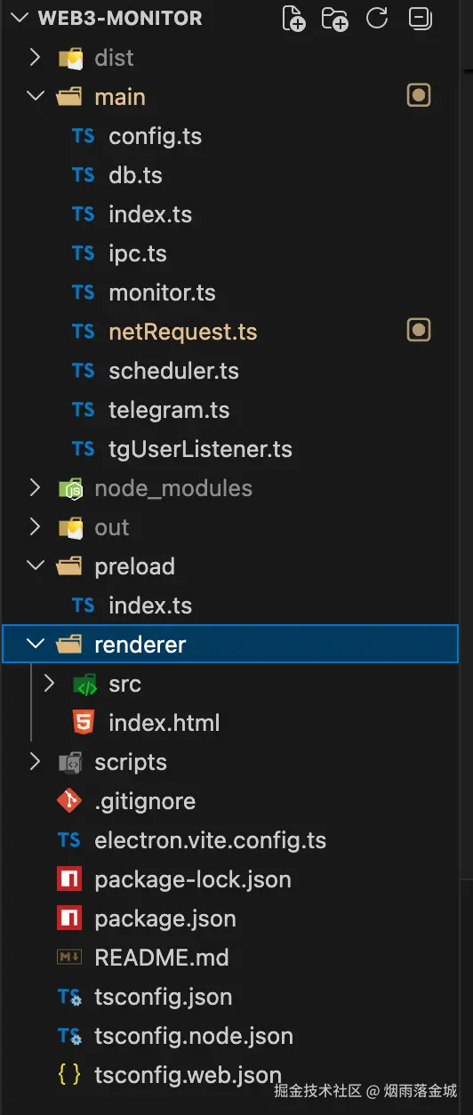Click the modified badge on netRequest.ts
This screenshot has width=473, height=1115.
[x=419, y=331]
